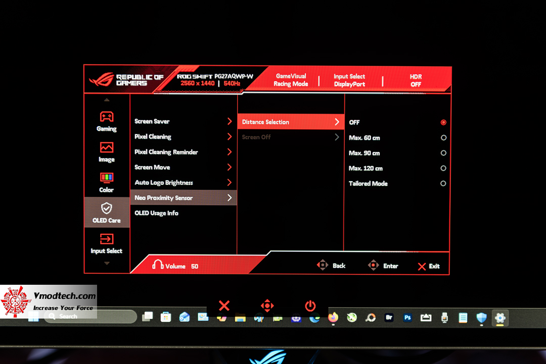Viewport: 546px width, 364px height.
Task: Open Microsoft Store from the taskbar
Action: click(166, 317)
